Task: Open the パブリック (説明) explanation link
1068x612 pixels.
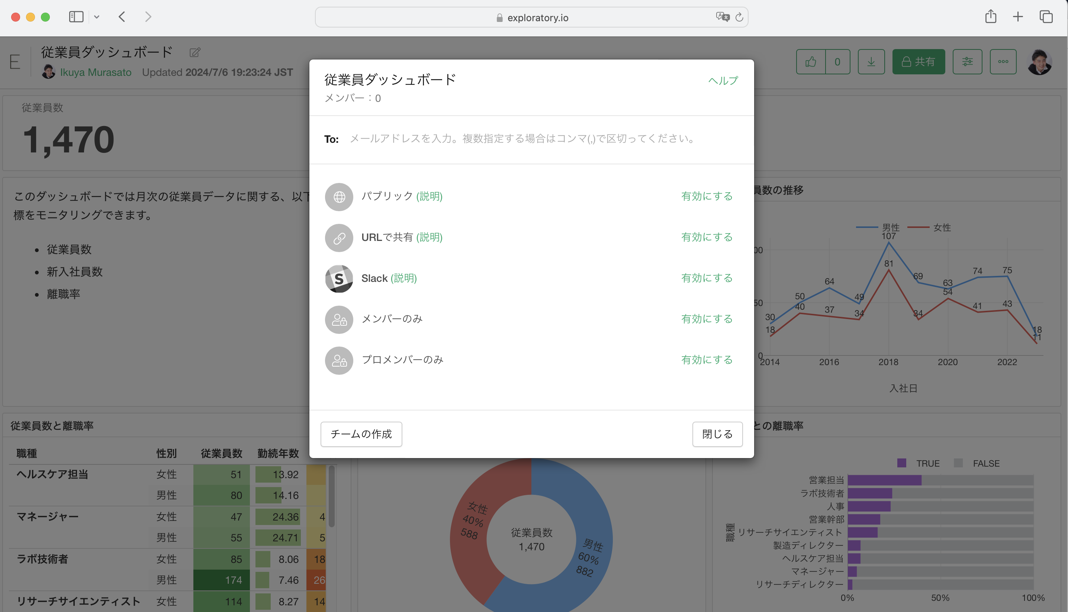Action: coord(429,196)
